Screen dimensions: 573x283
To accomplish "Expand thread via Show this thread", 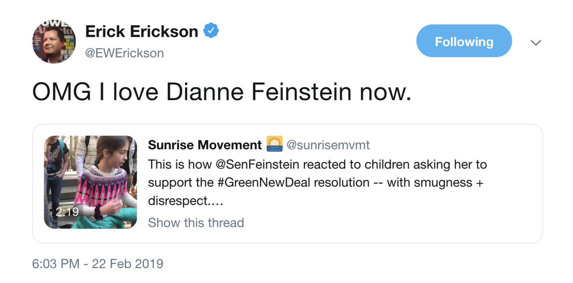I will coord(196,222).
